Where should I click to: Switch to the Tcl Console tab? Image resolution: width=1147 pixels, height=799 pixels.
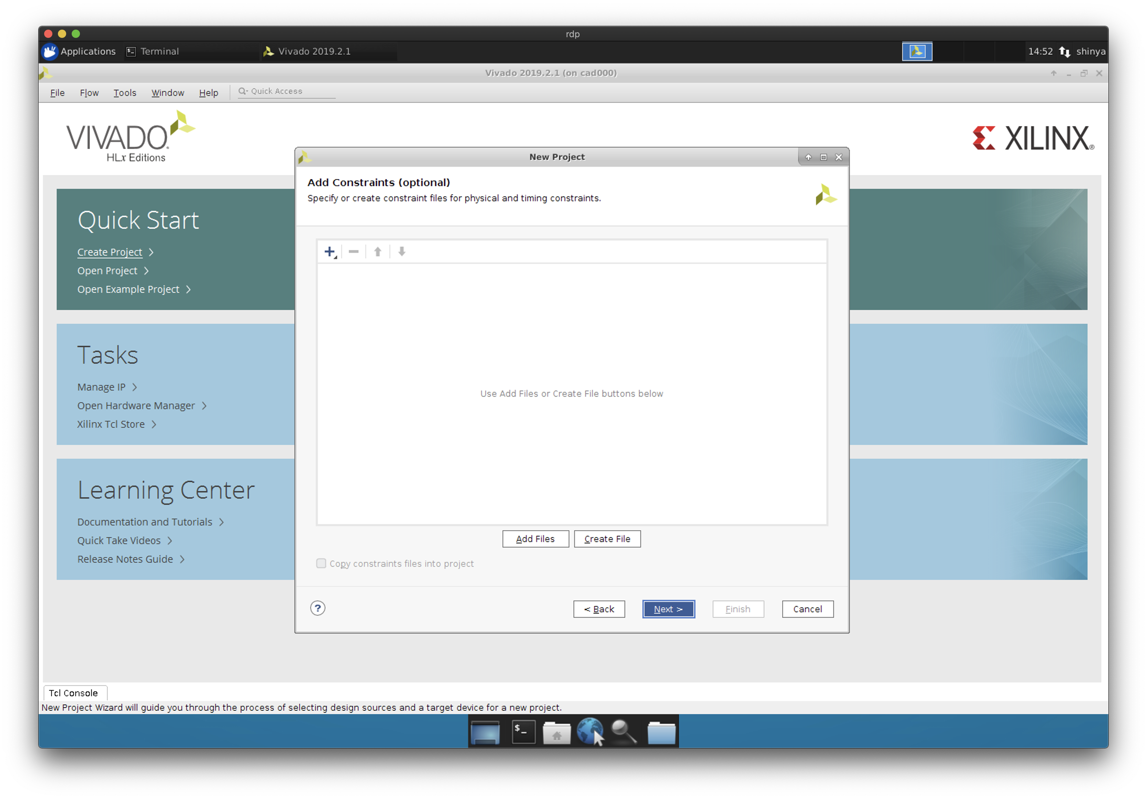click(x=73, y=693)
